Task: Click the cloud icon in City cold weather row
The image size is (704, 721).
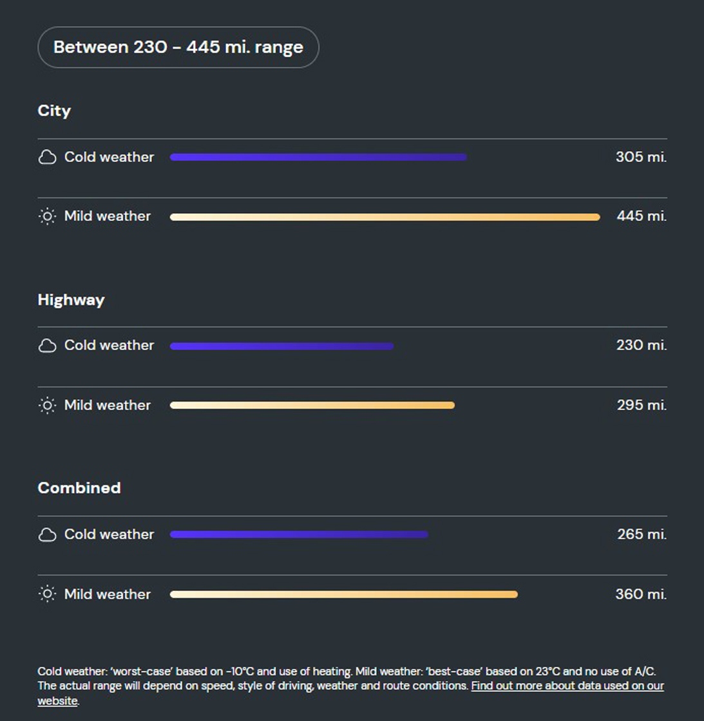Action: click(47, 157)
